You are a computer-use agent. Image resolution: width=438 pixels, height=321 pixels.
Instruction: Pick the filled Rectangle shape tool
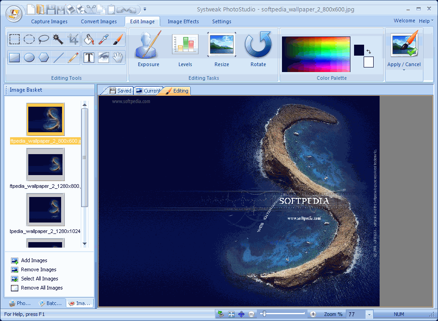pyautogui.click(x=14, y=57)
